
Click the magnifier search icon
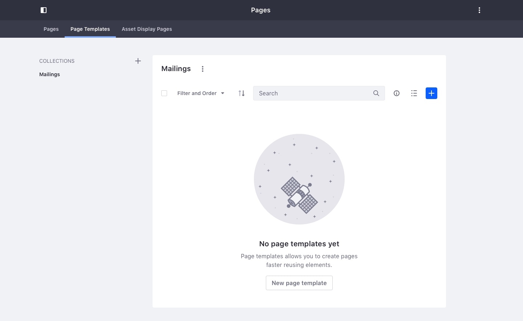376,93
